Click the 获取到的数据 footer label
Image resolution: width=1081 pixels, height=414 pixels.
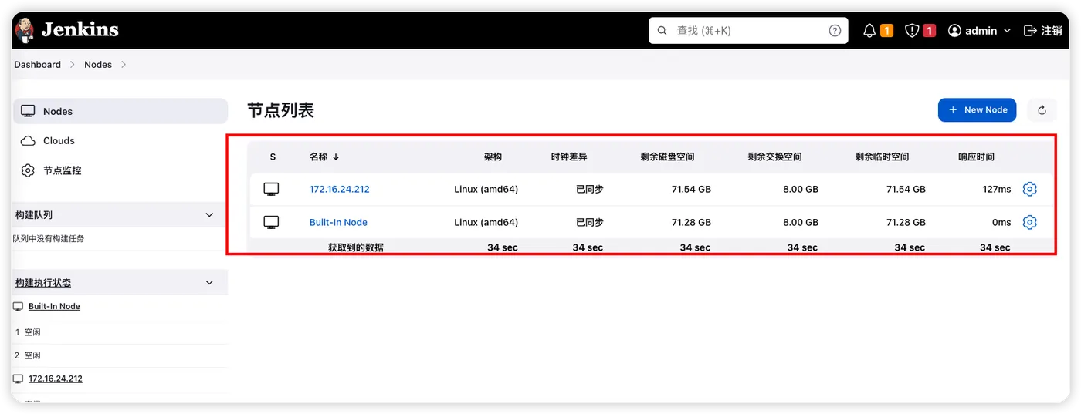tap(356, 248)
